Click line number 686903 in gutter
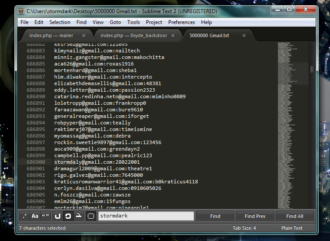 point(36,182)
